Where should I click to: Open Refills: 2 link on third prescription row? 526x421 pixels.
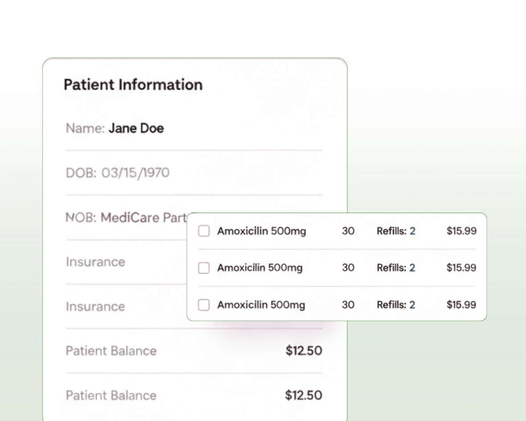(x=396, y=305)
